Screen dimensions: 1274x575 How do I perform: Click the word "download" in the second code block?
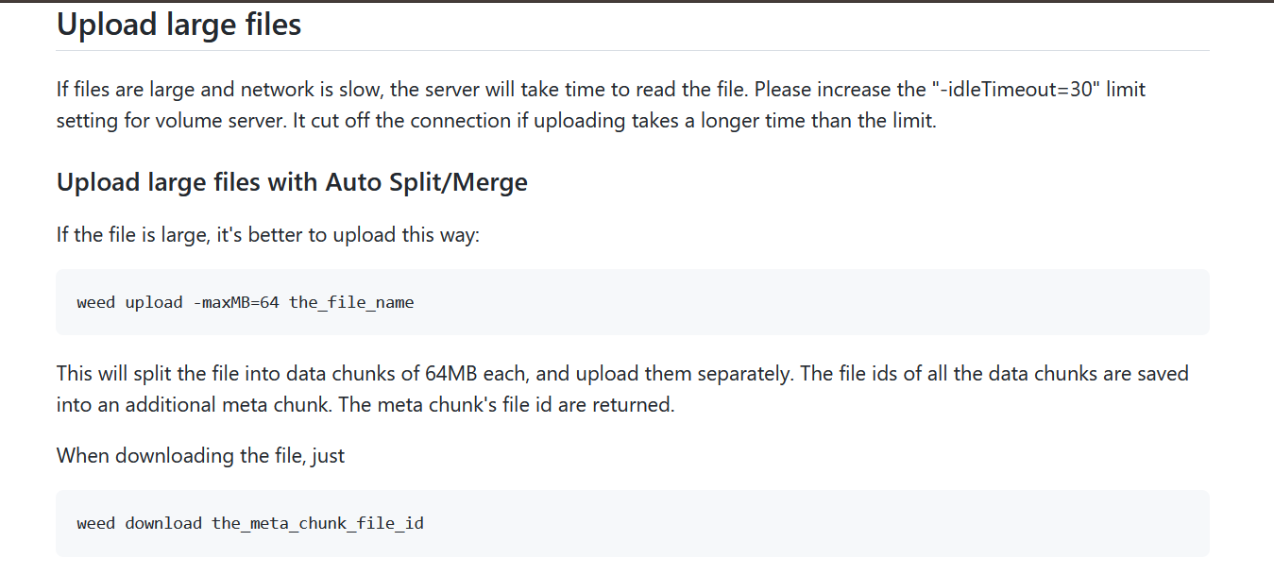162,523
